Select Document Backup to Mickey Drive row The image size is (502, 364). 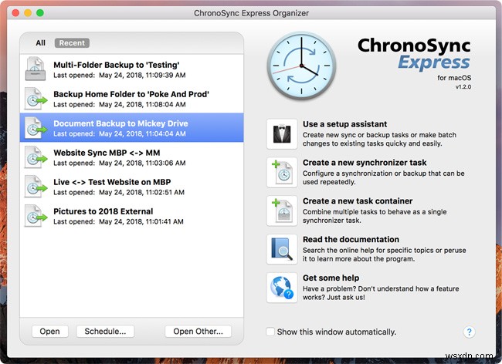tap(131, 127)
